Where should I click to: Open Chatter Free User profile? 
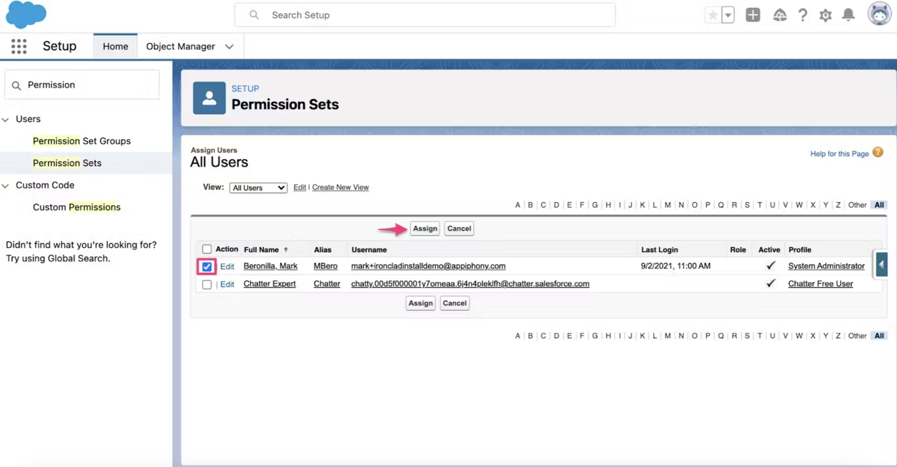(821, 284)
